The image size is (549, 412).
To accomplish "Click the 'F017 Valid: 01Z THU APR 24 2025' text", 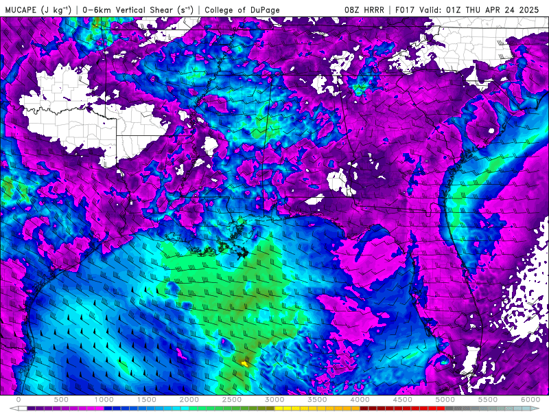I will [467, 10].
